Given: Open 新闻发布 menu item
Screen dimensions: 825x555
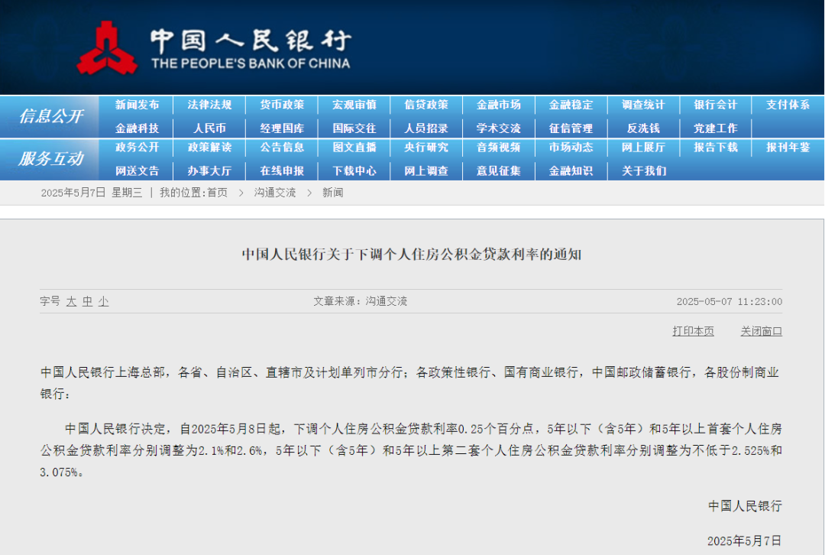Looking at the screenshot, I should pos(137,105).
